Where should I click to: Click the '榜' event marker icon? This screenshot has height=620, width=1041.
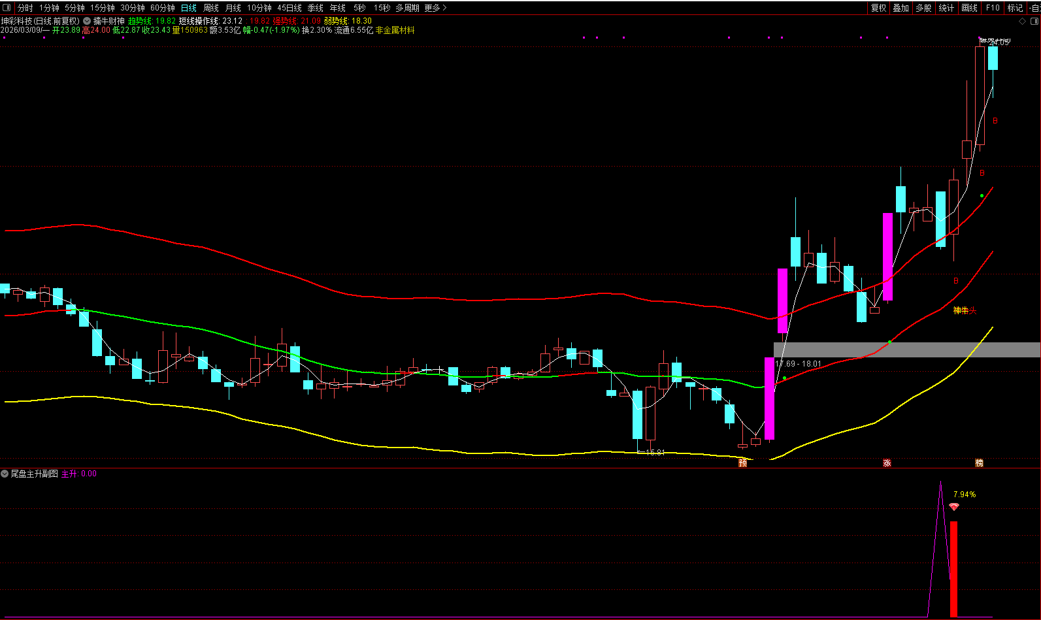click(x=980, y=463)
